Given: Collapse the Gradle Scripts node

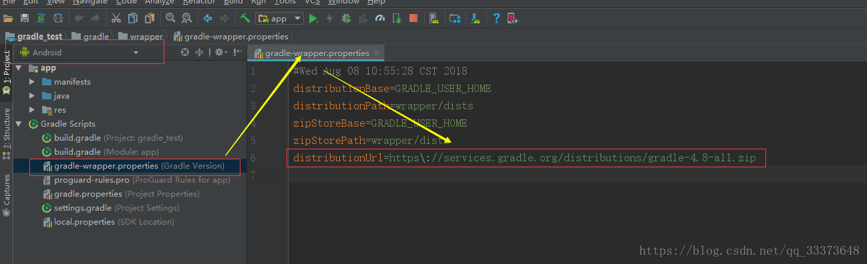Looking at the screenshot, I should click(x=19, y=124).
